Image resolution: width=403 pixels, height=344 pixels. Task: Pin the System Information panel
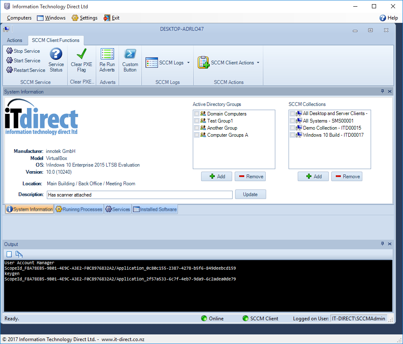(x=383, y=91)
